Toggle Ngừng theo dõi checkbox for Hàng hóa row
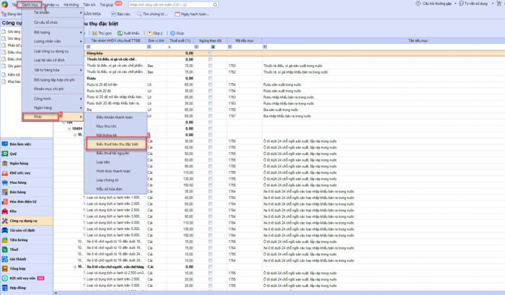This screenshot has height=295, width=505. (x=211, y=53)
